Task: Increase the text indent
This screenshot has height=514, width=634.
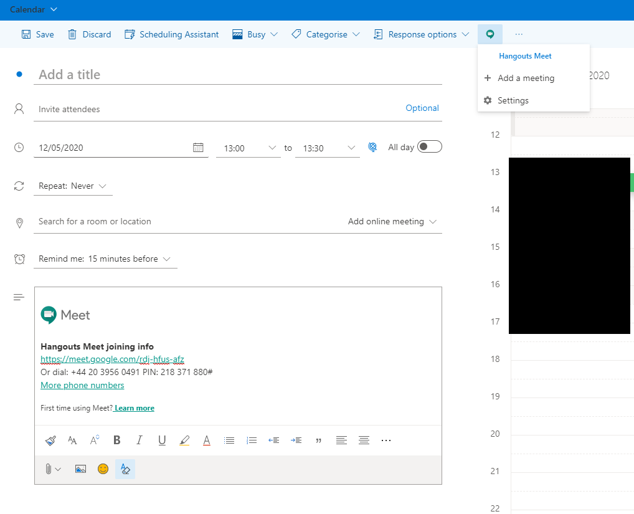Action: (296, 440)
